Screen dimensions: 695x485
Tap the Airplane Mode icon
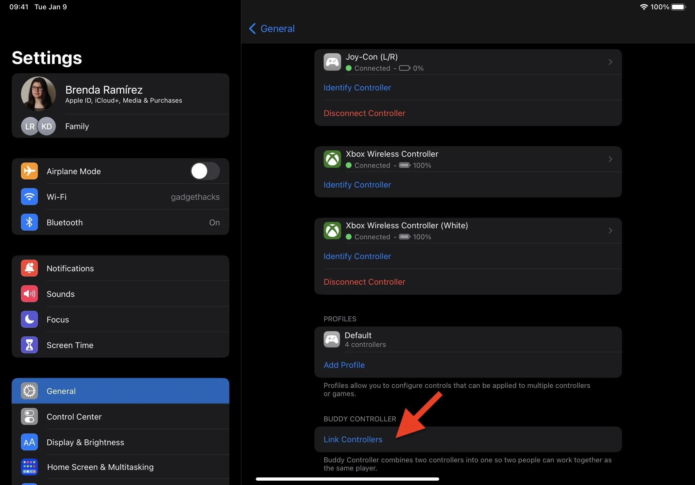[29, 171]
